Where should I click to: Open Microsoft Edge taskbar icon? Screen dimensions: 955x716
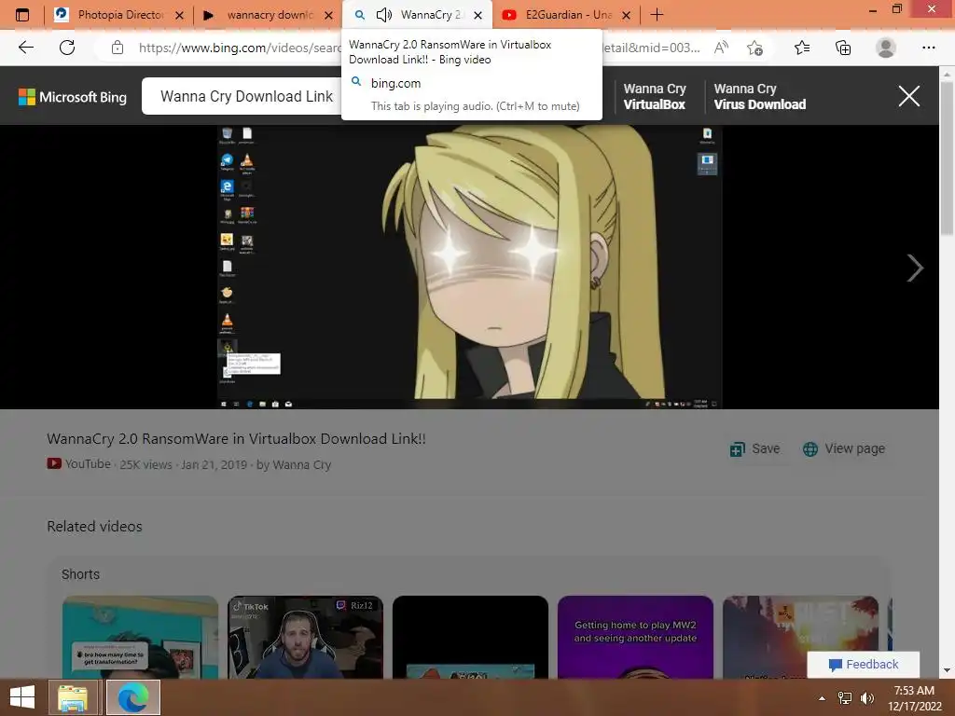(x=132, y=697)
